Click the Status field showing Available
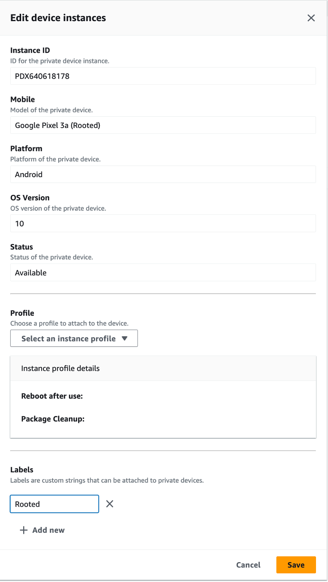 (163, 272)
